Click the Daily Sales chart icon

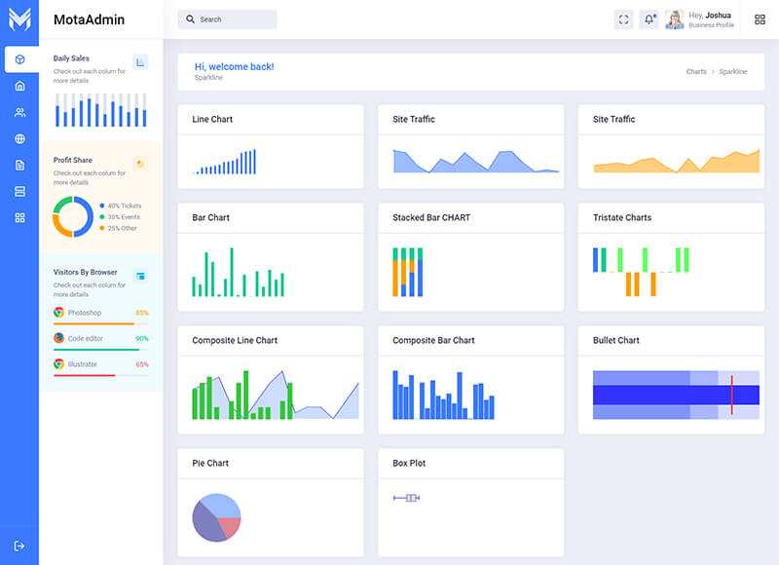tap(140, 62)
